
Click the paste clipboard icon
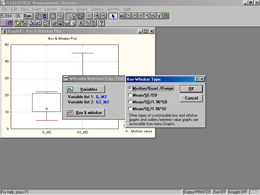click(94, 23)
